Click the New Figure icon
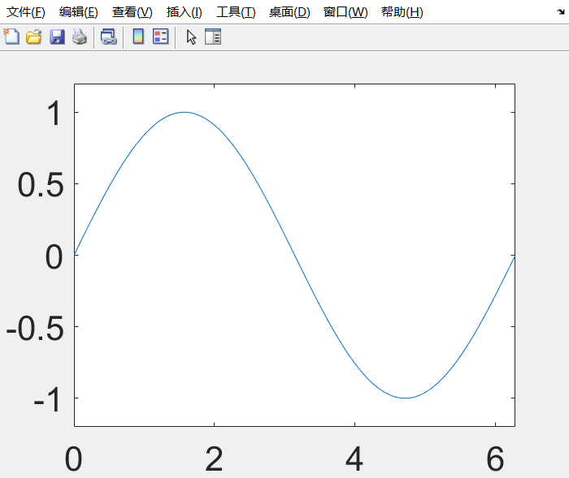 tap(11, 37)
